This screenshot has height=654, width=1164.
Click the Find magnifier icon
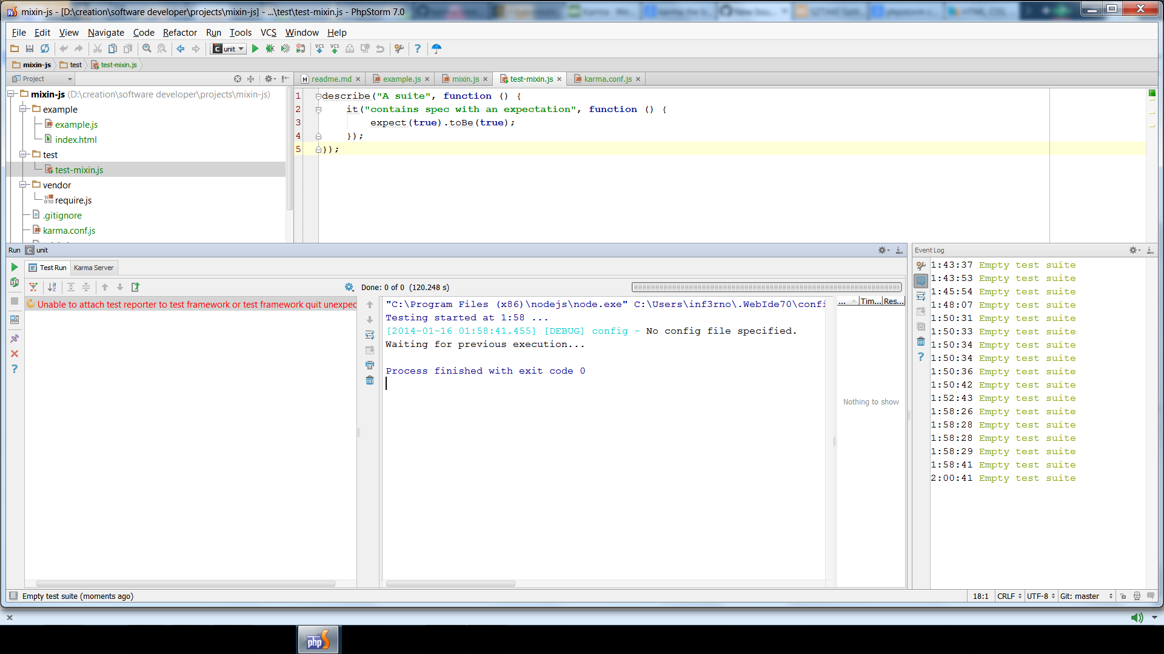(147, 48)
